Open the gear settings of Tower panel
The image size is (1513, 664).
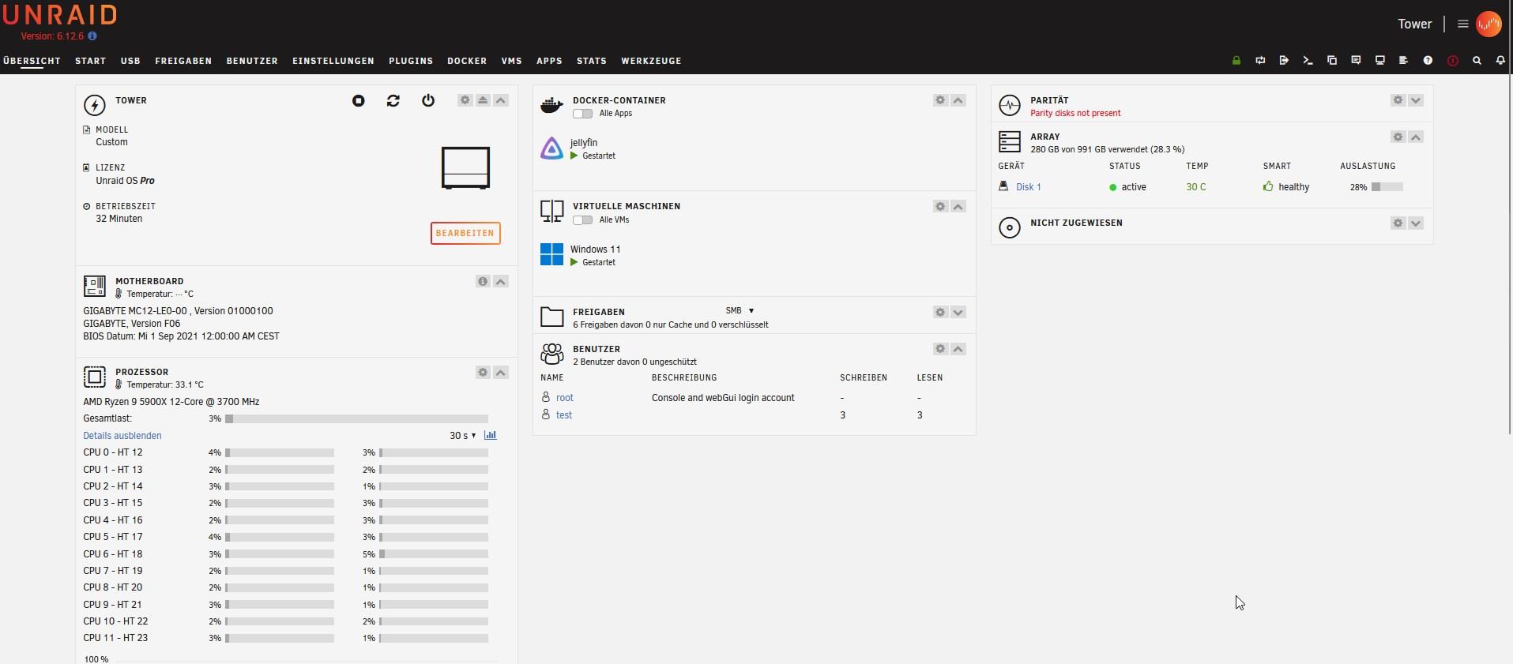point(465,100)
